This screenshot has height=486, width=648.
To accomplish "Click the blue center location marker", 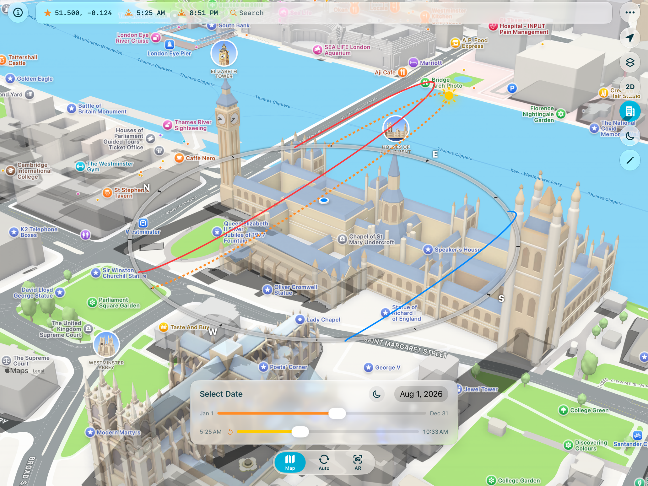I will coord(324,200).
